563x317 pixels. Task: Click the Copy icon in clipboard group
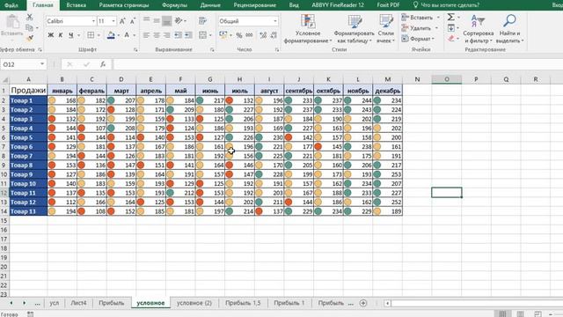click(29, 27)
